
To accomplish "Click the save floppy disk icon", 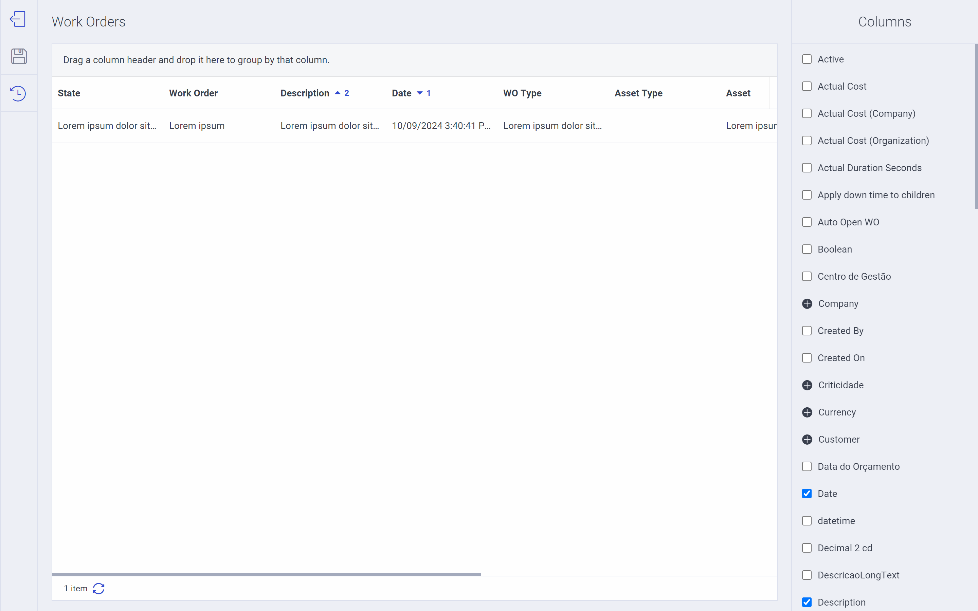I will tap(19, 56).
